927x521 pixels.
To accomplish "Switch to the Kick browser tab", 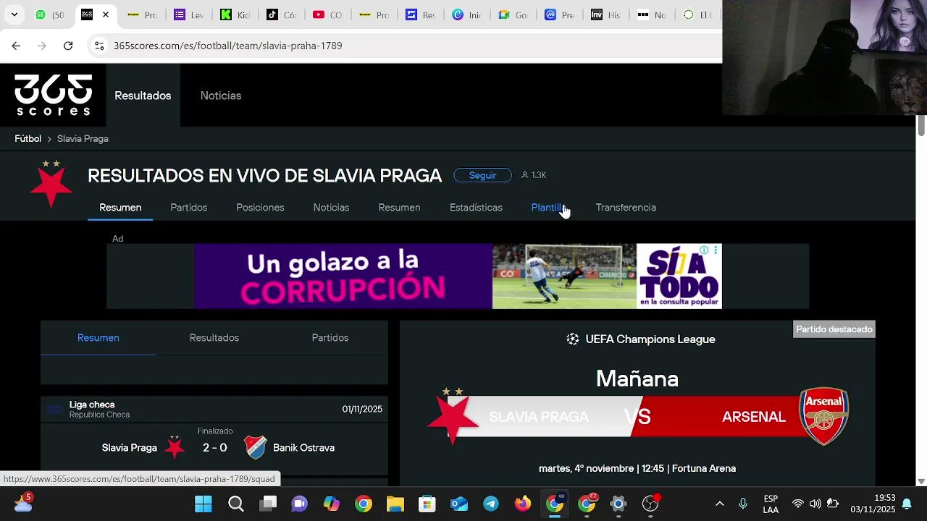I will [x=235, y=14].
